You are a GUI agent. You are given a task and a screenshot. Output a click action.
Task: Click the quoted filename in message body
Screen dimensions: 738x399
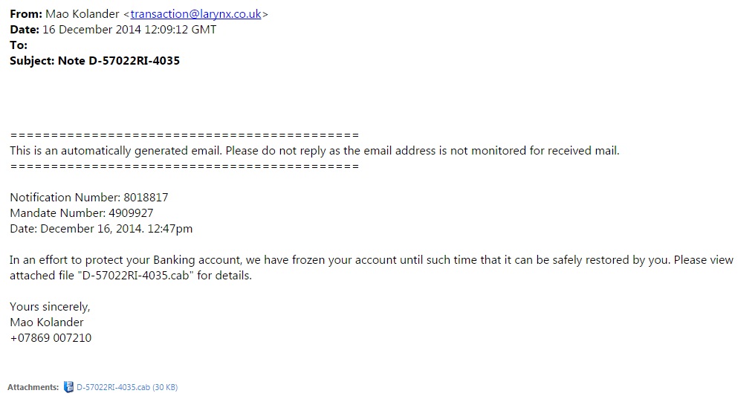click(137, 276)
